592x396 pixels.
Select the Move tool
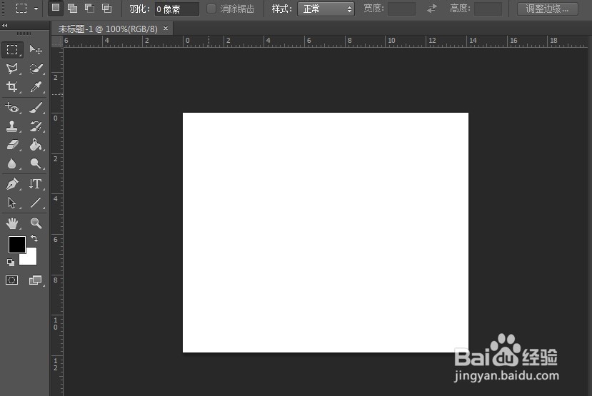point(36,50)
